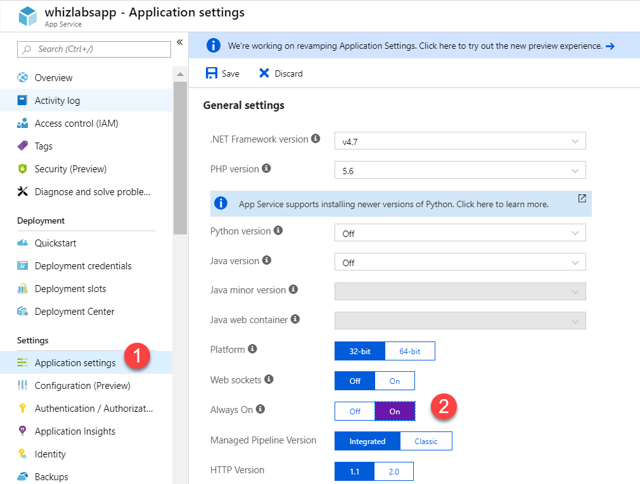Open Configuration (Preview) in sidebar

[x=86, y=385]
